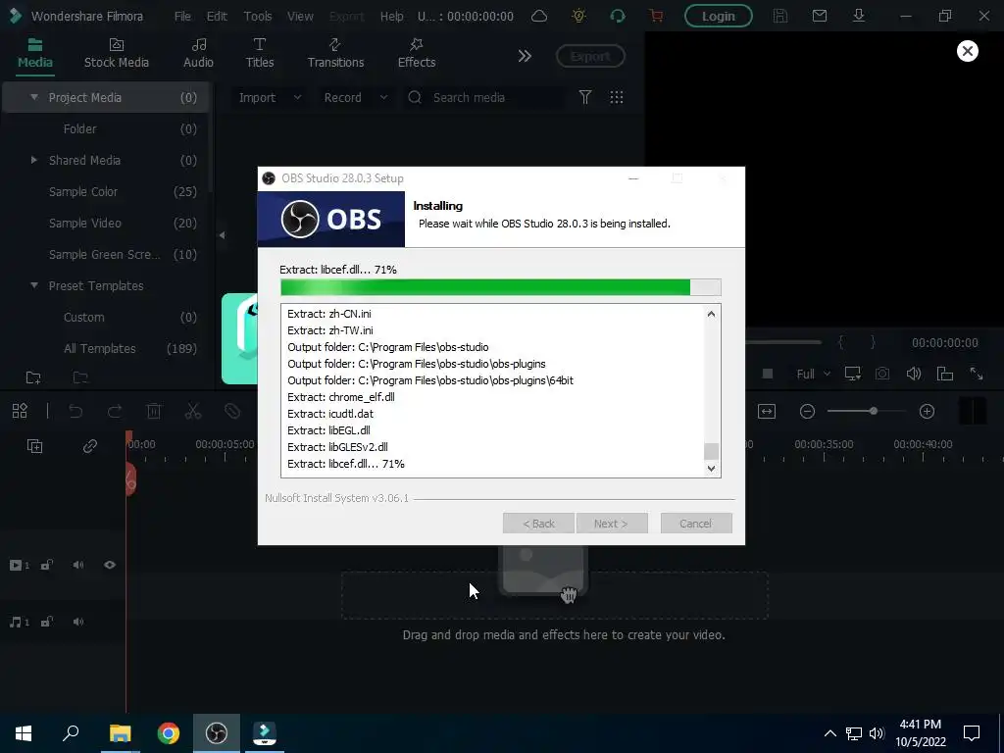Collapse the media side panel arrow
1004x753 pixels.
pos(222,235)
